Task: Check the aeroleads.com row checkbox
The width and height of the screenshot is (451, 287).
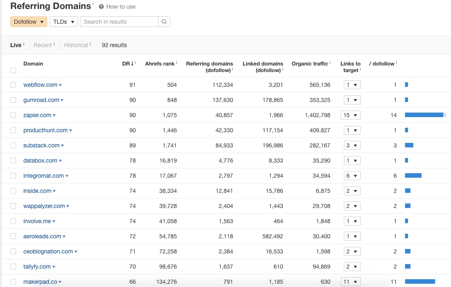Action: pos(13,236)
